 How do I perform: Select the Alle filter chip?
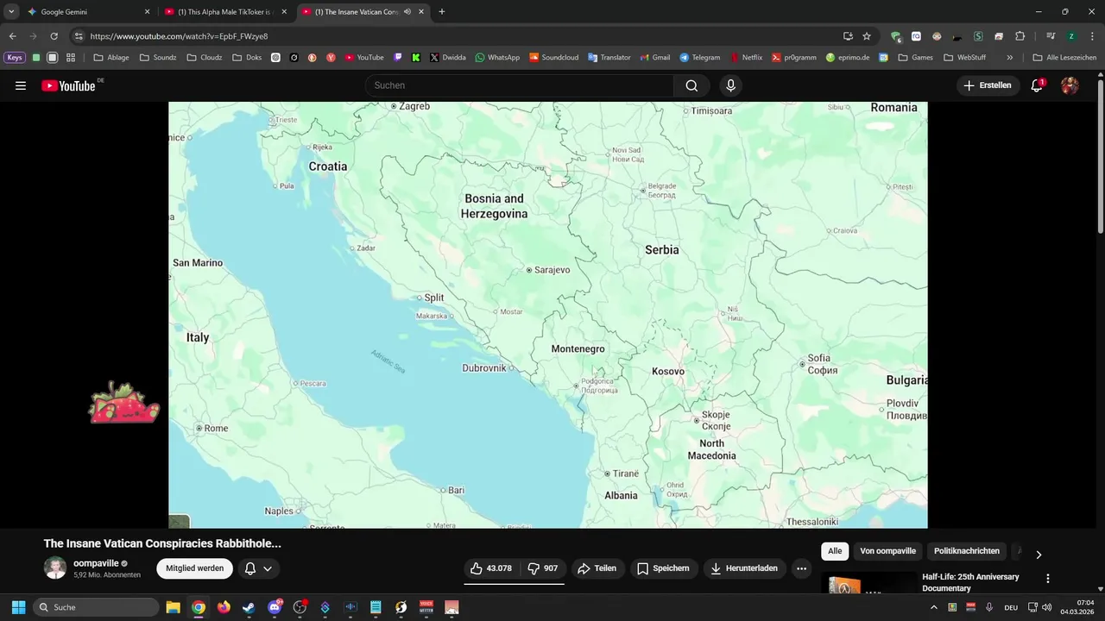click(x=835, y=551)
